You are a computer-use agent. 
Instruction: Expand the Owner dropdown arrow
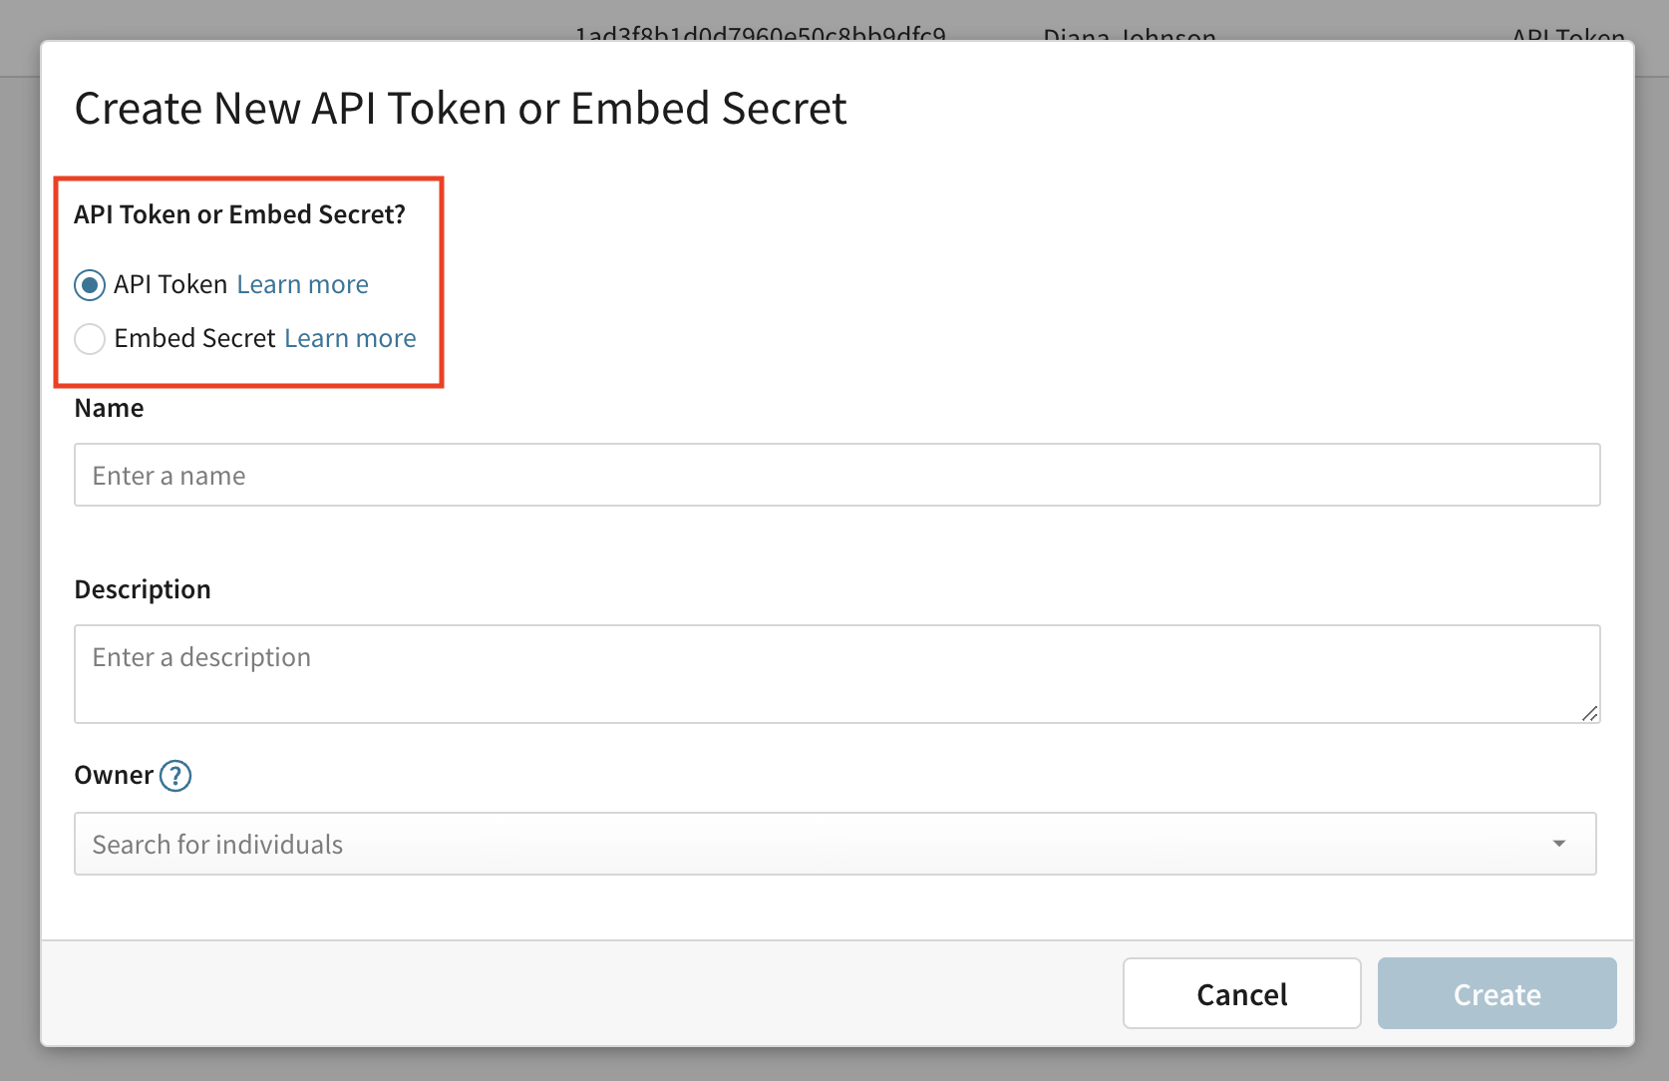1559,844
